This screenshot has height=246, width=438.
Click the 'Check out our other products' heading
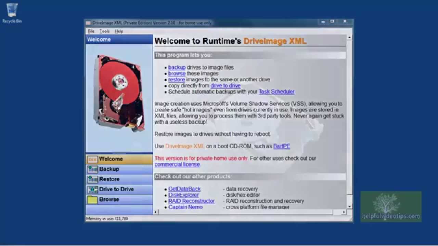193,177
